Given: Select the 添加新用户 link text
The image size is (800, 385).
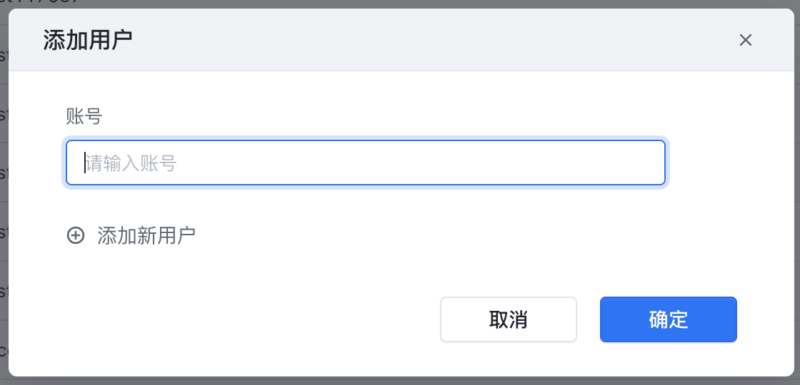Looking at the screenshot, I should [146, 235].
